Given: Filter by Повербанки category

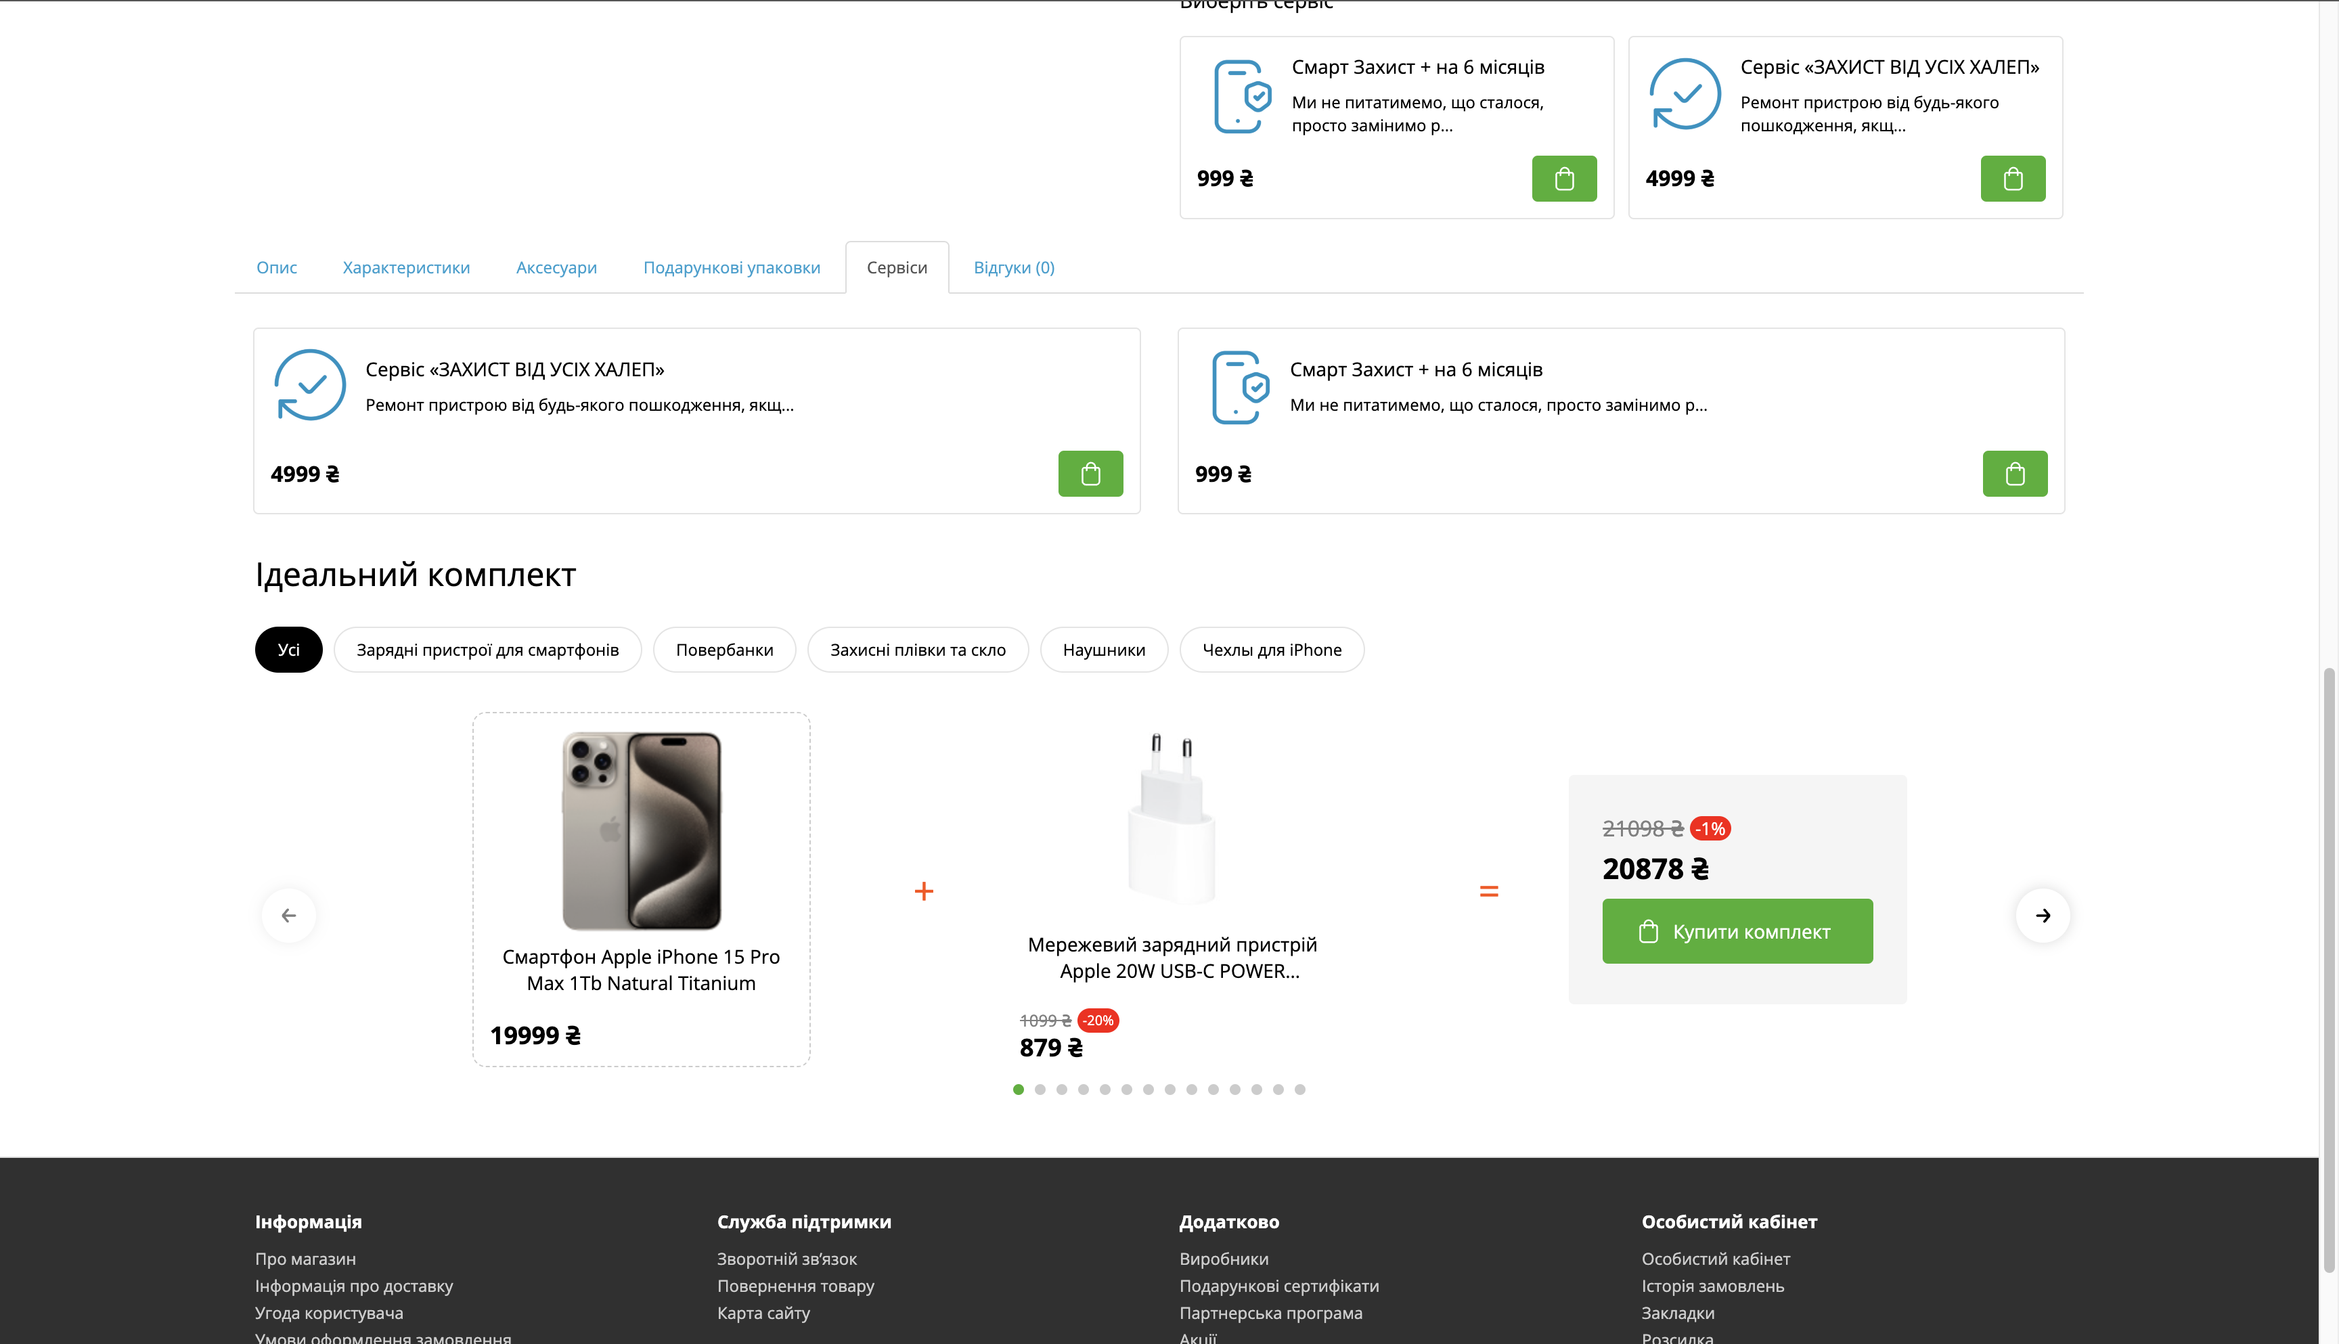Looking at the screenshot, I should [x=723, y=650].
